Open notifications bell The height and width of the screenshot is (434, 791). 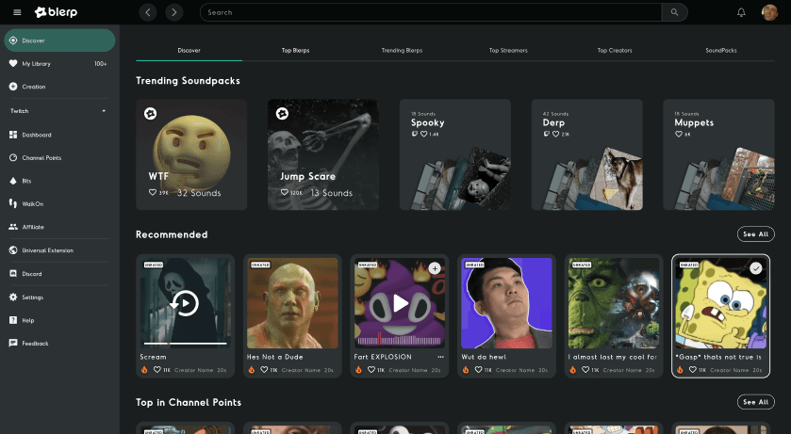tap(741, 12)
